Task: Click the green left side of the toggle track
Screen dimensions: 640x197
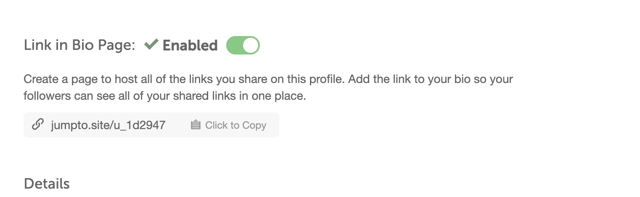Action: click(x=235, y=45)
